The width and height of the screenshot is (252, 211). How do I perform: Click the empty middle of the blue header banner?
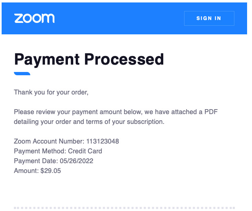click(119, 18)
